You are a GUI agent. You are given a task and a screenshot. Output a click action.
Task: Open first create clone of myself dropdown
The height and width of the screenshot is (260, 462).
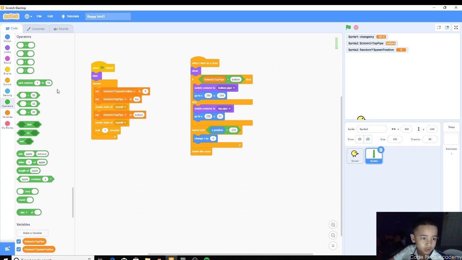coord(121,107)
